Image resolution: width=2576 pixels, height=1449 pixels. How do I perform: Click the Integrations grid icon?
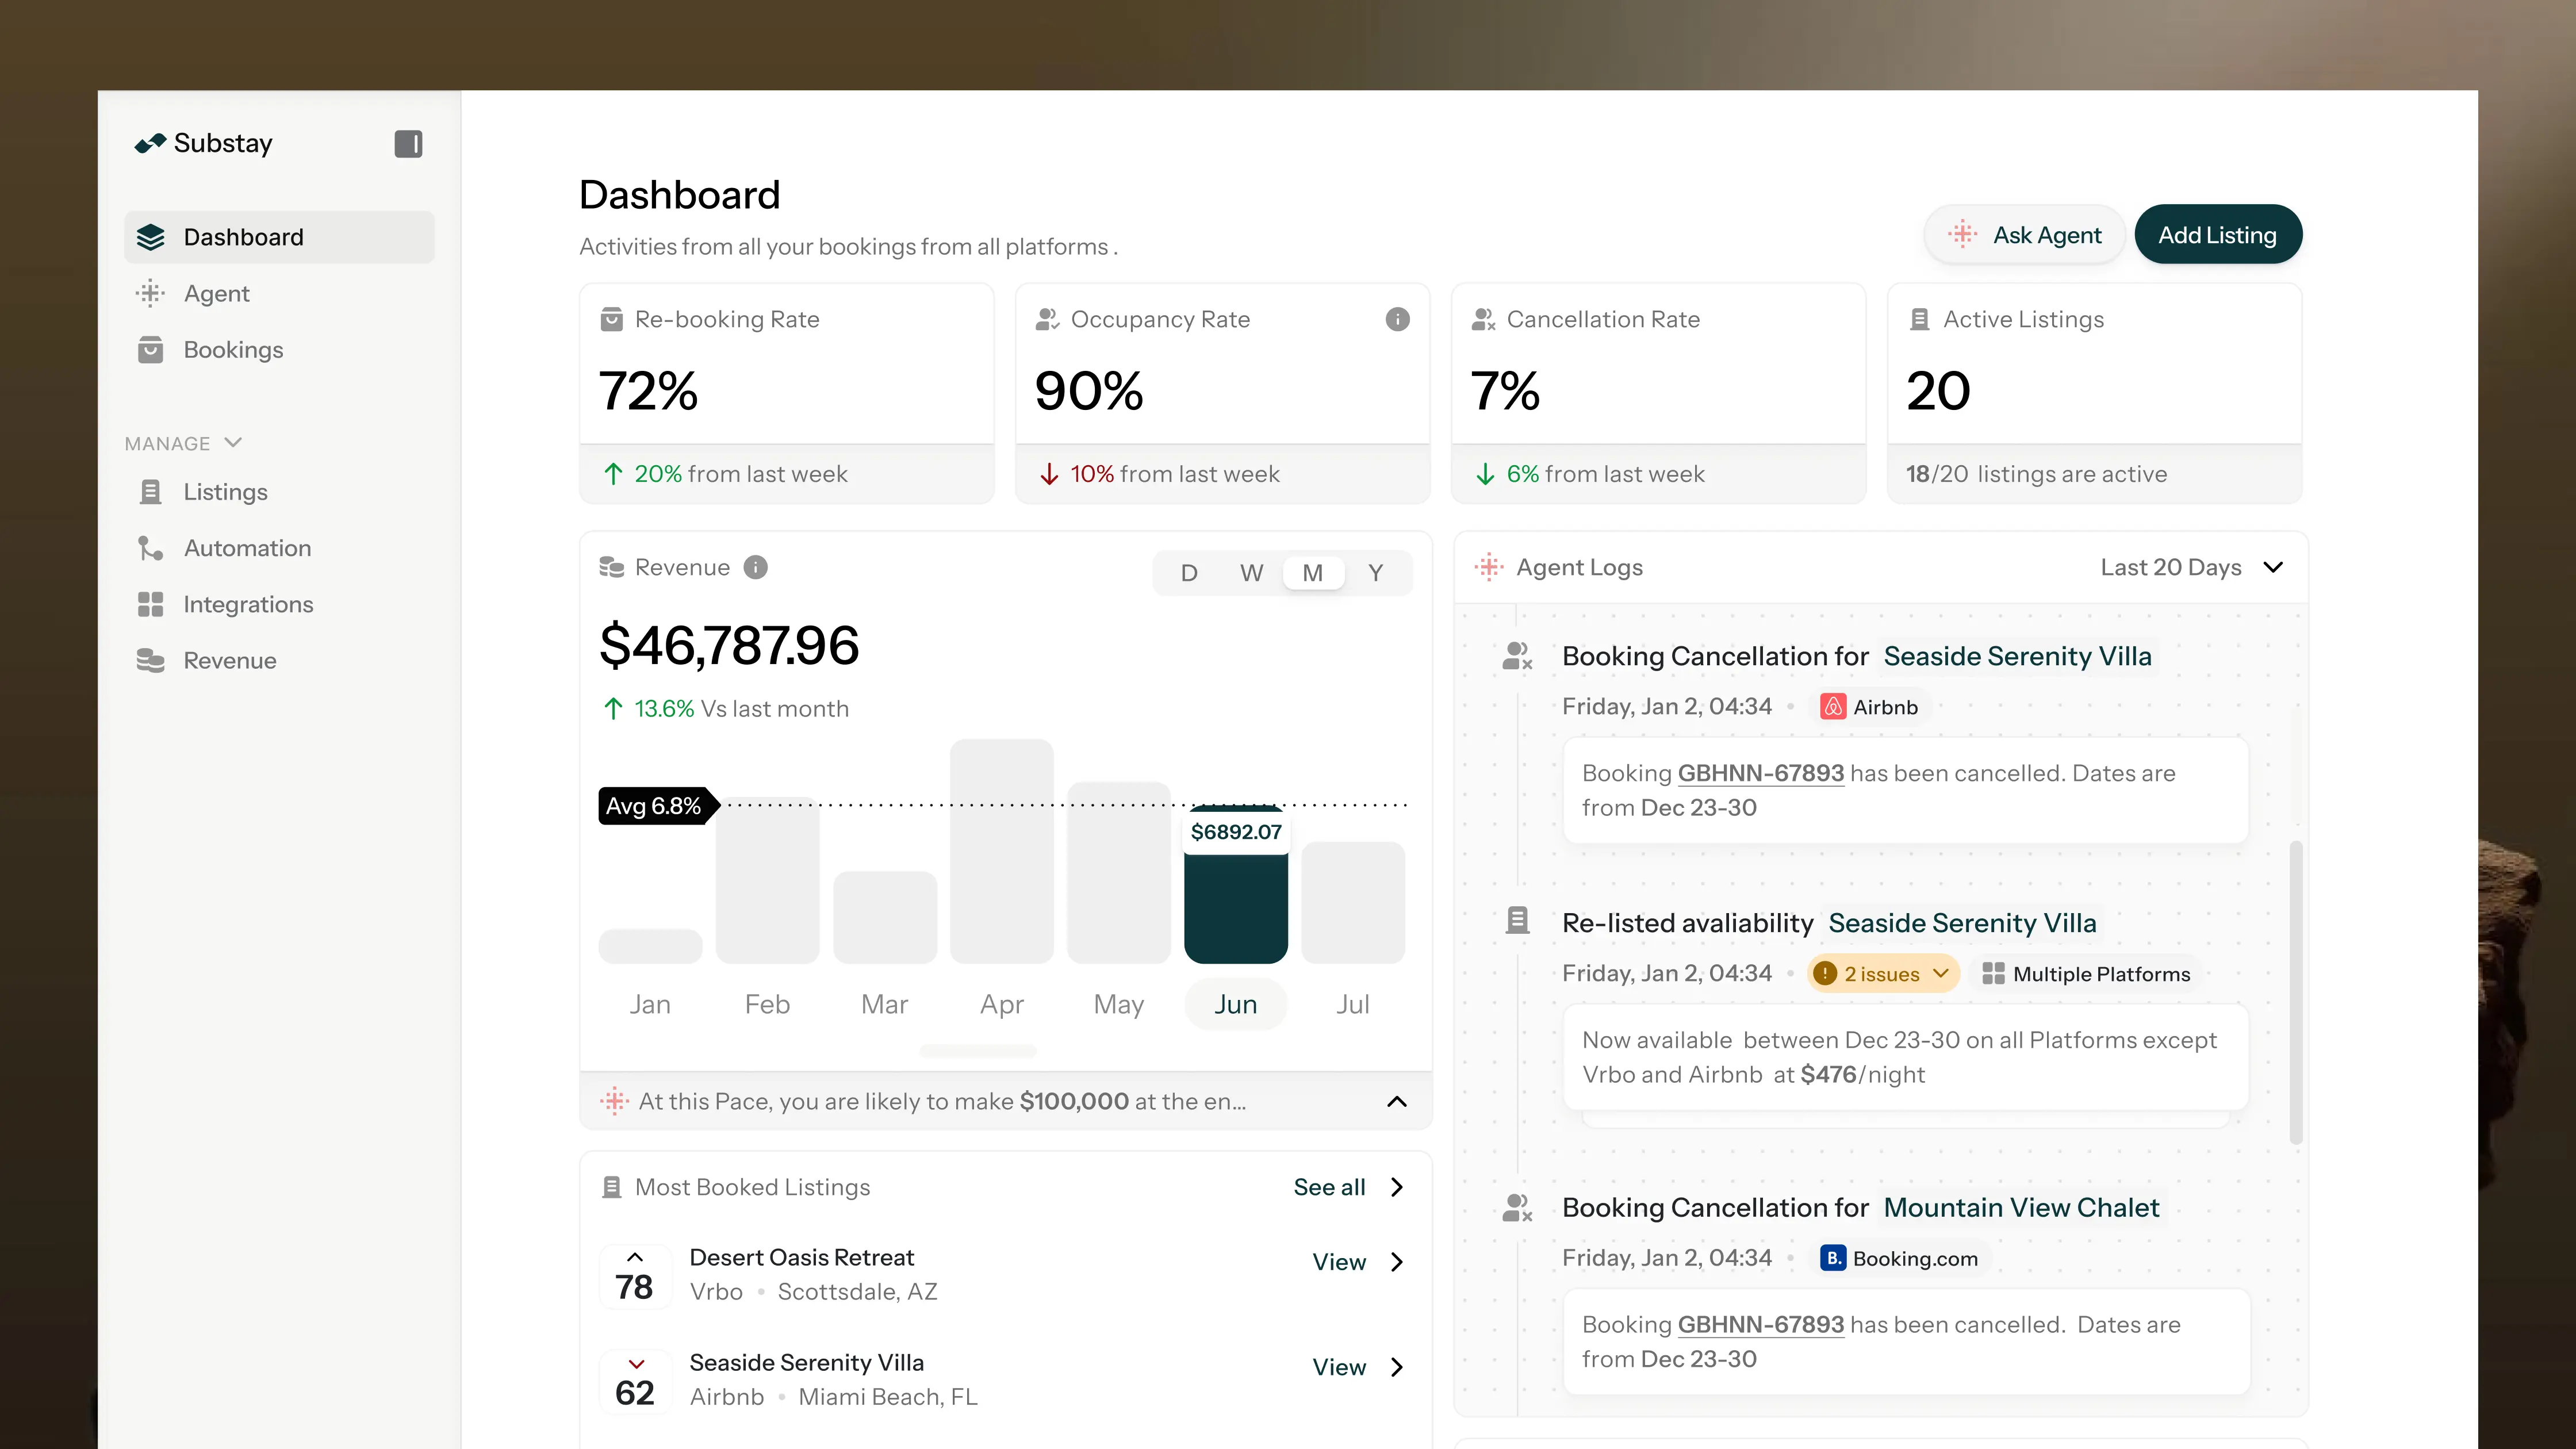point(150,604)
